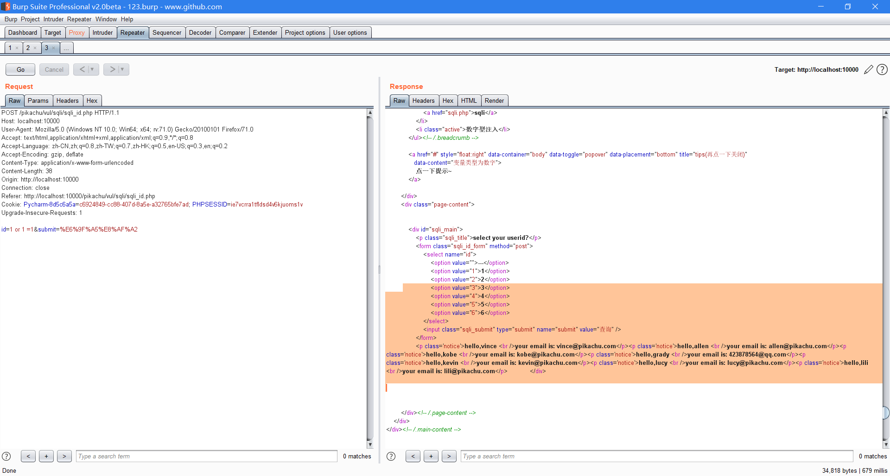Click the request search term field
The image size is (890, 476).
[207, 456]
